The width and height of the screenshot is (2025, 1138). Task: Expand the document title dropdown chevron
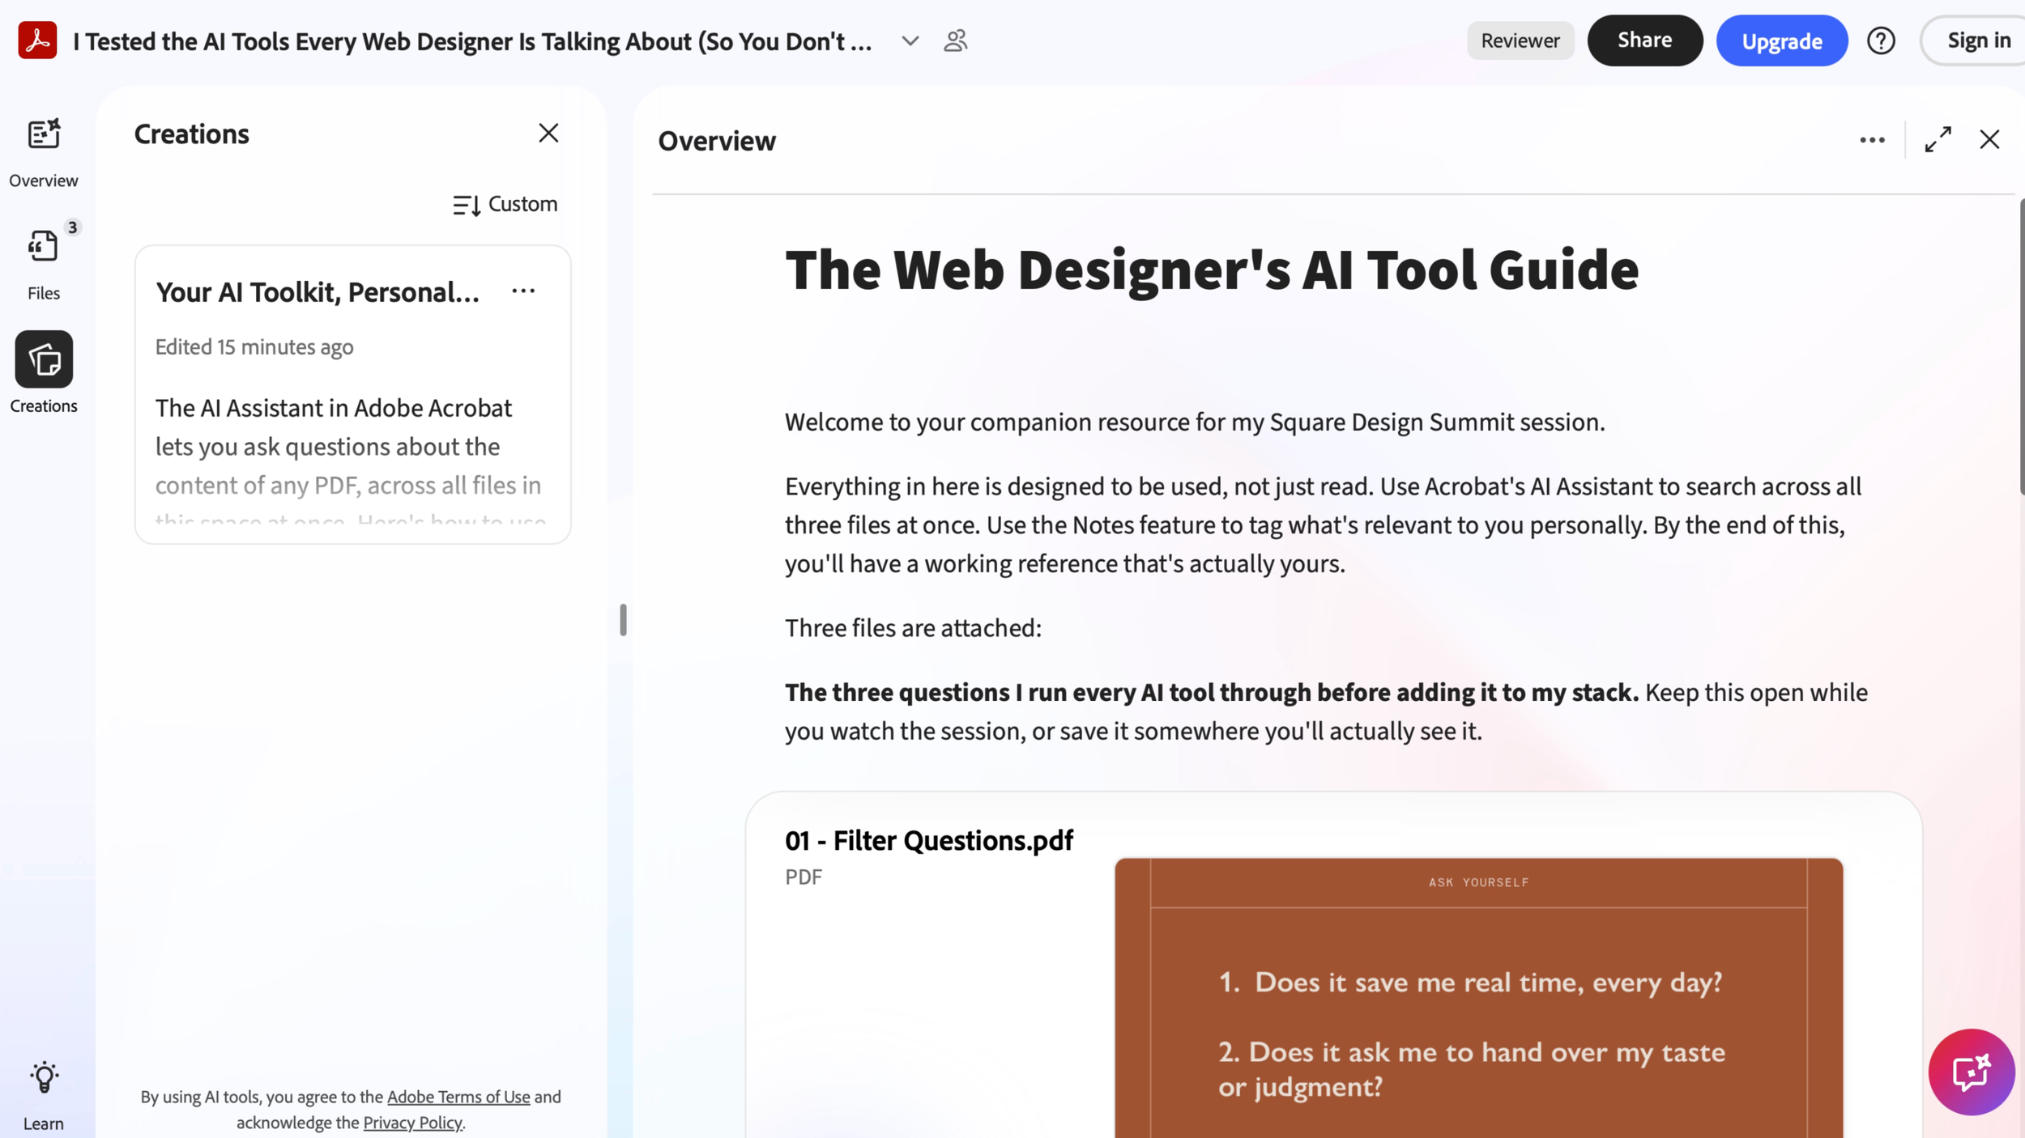point(910,41)
